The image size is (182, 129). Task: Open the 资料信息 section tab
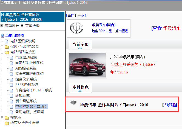pyautogui.click(x=80, y=88)
